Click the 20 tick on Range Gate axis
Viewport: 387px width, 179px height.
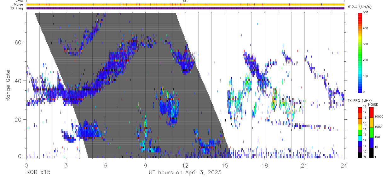pos(18,119)
